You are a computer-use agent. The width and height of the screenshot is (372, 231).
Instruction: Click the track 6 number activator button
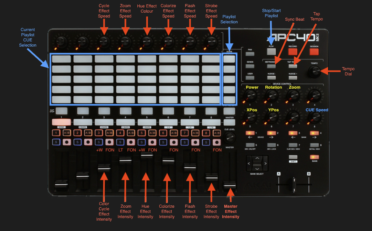[x=163, y=133]
